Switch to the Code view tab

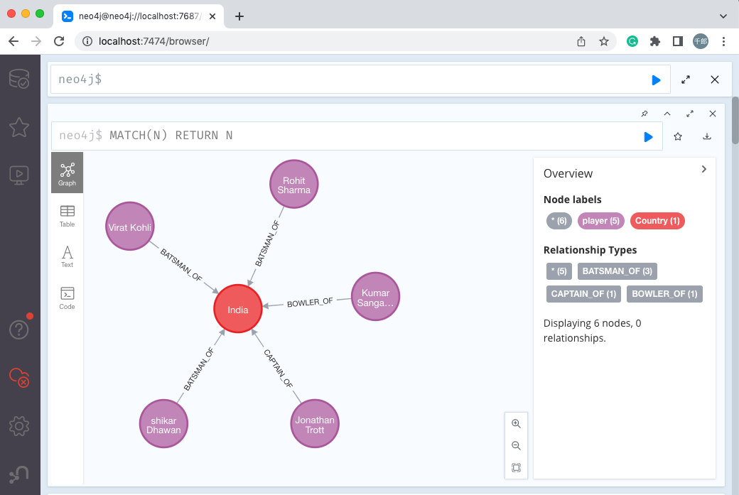click(67, 298)
